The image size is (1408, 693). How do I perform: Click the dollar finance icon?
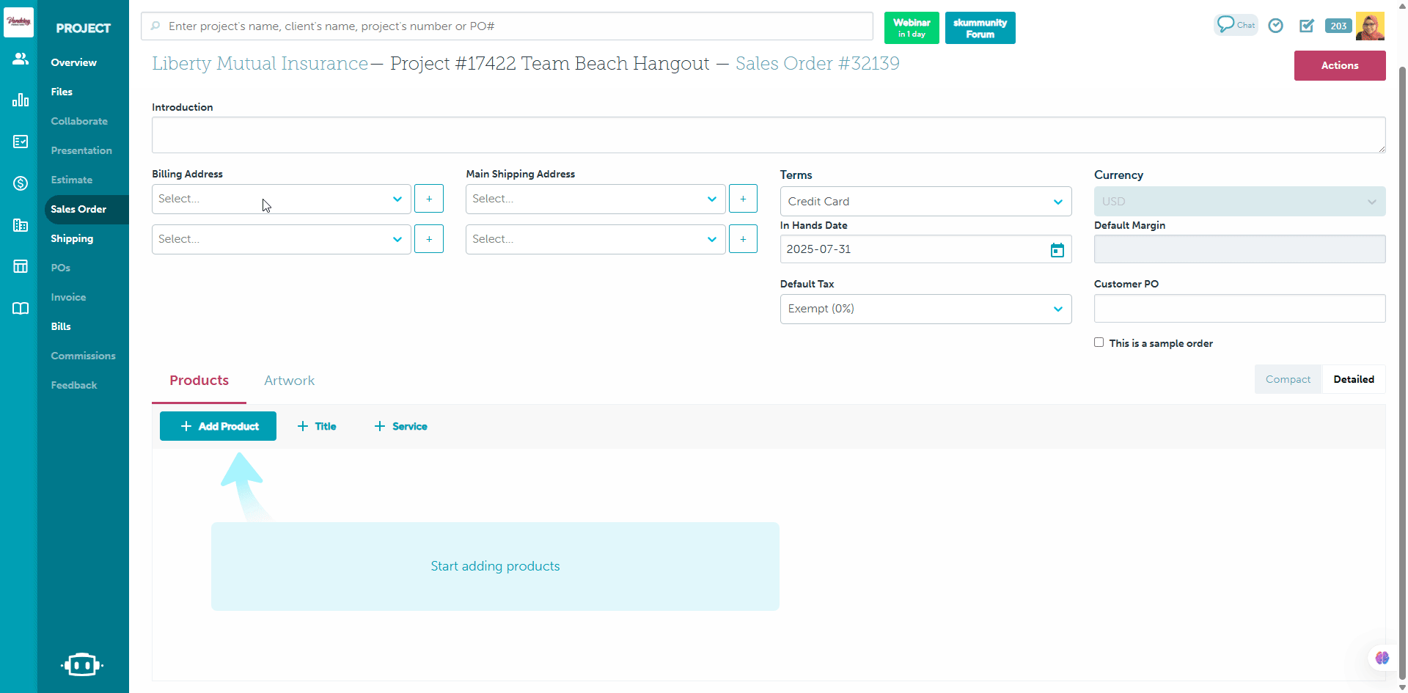coord(20,183)
